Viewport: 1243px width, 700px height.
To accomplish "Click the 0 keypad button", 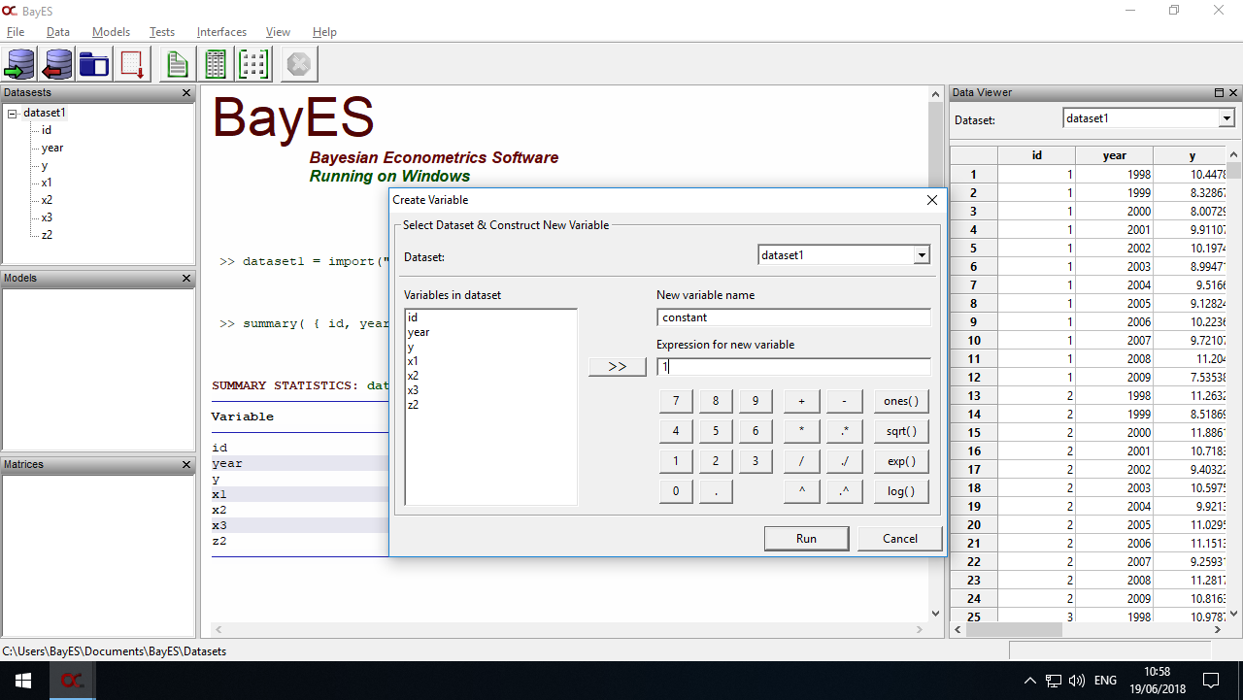I will point(676,491).
